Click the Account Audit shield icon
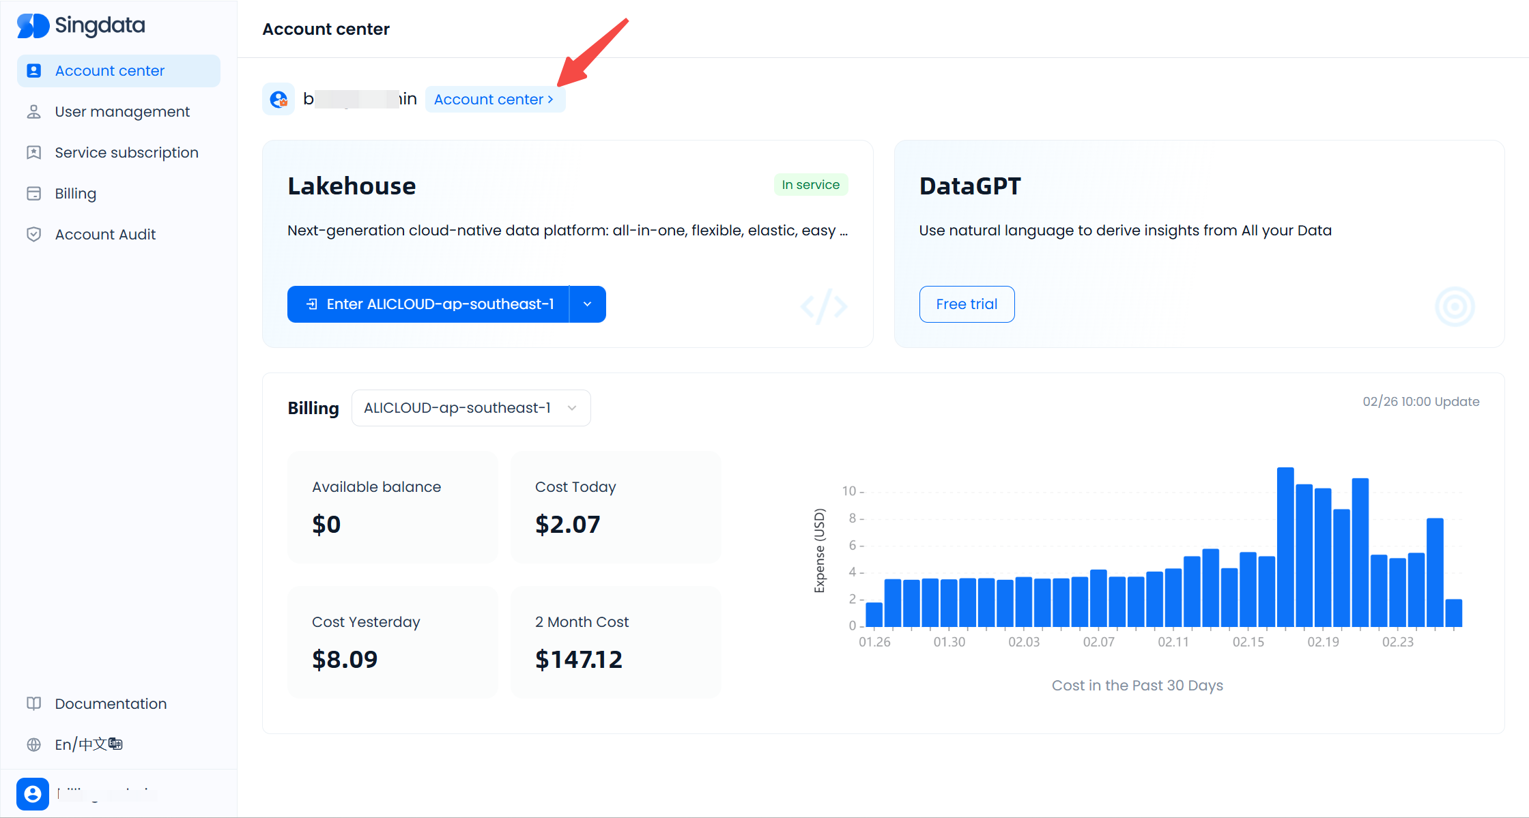1529x818 pixels. (x=33, y=235)
